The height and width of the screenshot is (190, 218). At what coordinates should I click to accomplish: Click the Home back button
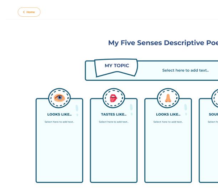click(x=29, y=12)
